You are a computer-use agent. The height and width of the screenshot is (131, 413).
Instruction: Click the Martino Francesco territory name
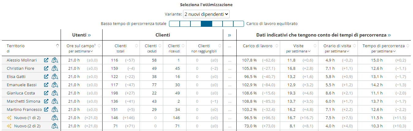pos(24,110)
